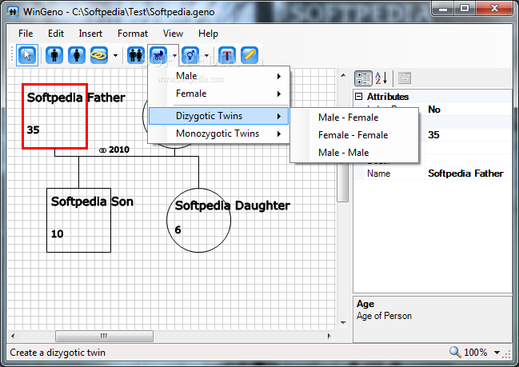The image size is (519, 367).
Task: Click the WinGeno application icon in the title bar
Action: tap(14, 12)
